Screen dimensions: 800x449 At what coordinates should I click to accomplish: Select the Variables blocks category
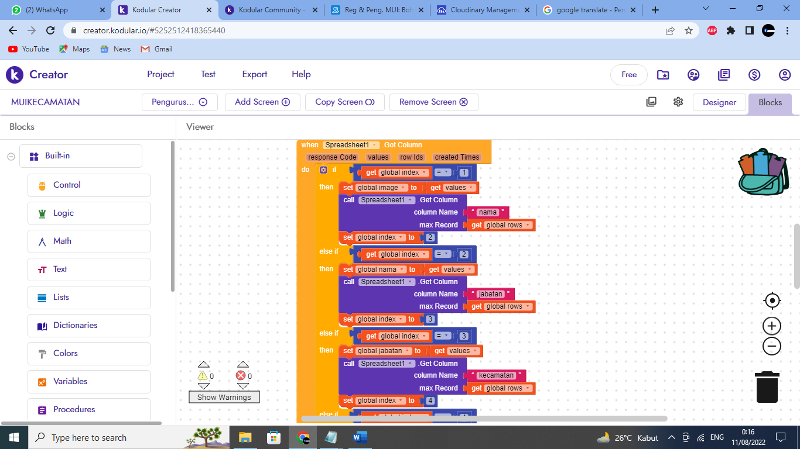pyautogui.click(x=89, y=381)
